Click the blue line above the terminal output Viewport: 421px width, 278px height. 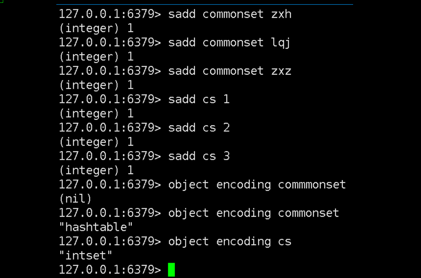point(204,5)
